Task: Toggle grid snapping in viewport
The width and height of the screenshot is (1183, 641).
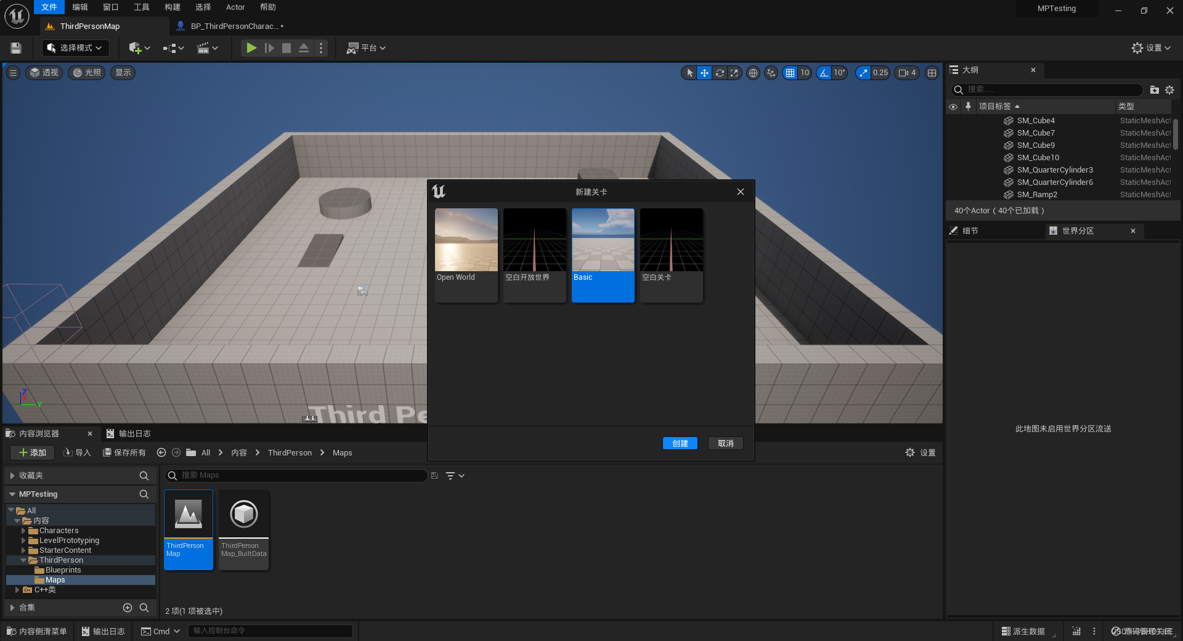Action: click(x=790, y=73)
